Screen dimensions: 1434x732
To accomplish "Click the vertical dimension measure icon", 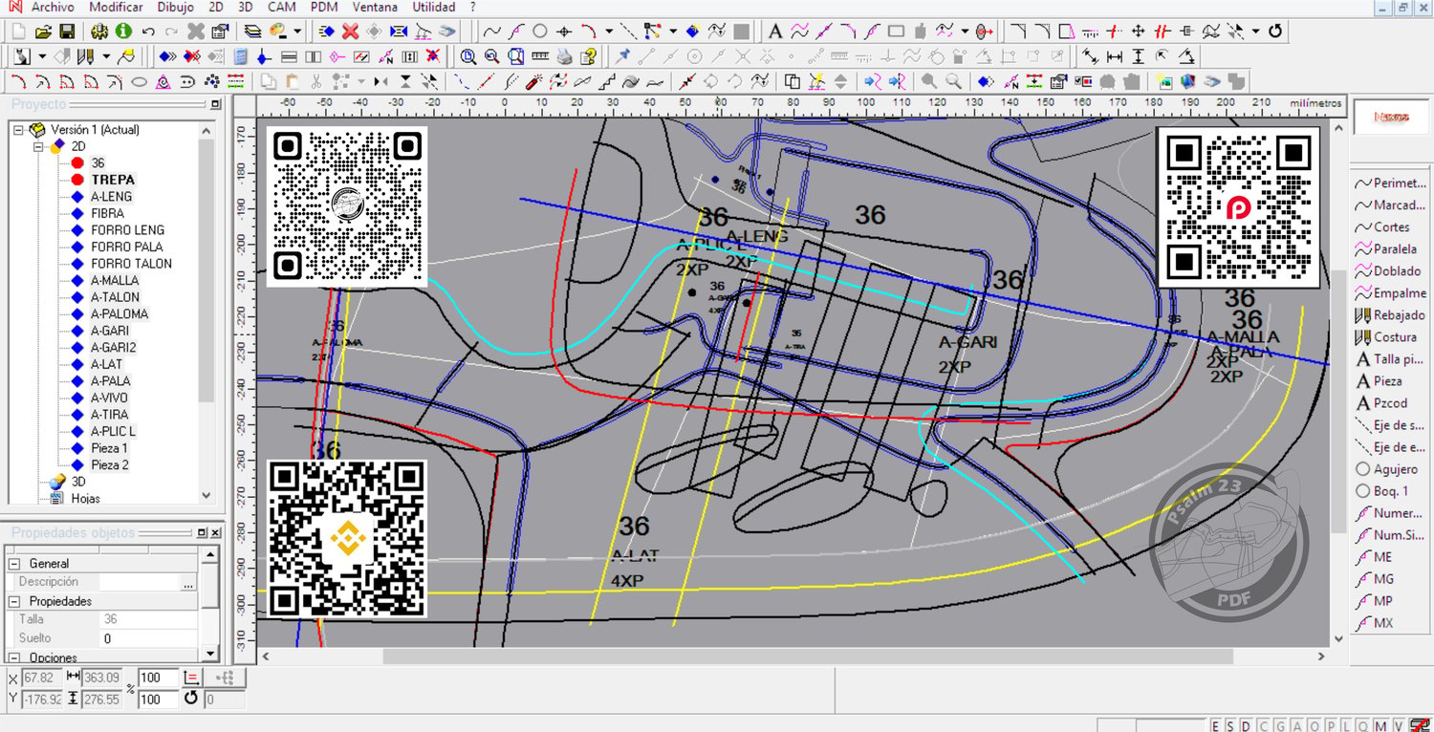I will (x=1138, y=56).
